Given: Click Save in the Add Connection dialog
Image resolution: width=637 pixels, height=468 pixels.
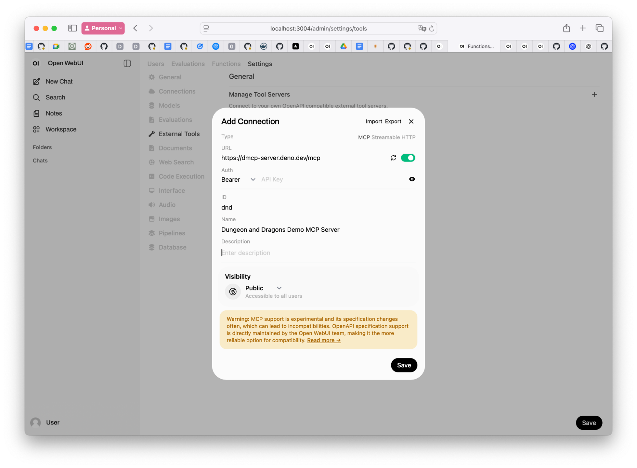Looking at the screenshot, I should point(404,365).
